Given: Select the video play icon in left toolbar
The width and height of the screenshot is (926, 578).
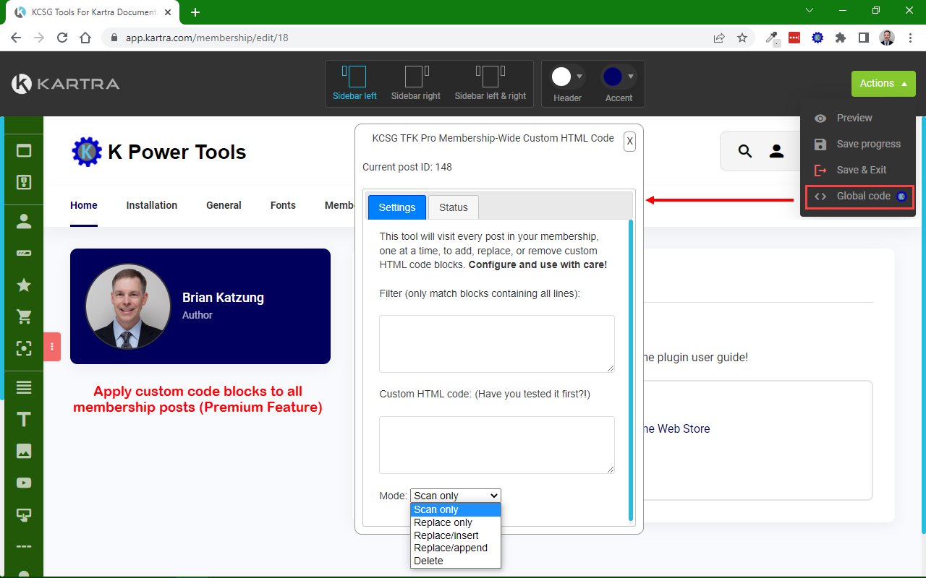Looking at the screenshot, I should (x=24, y=483).
